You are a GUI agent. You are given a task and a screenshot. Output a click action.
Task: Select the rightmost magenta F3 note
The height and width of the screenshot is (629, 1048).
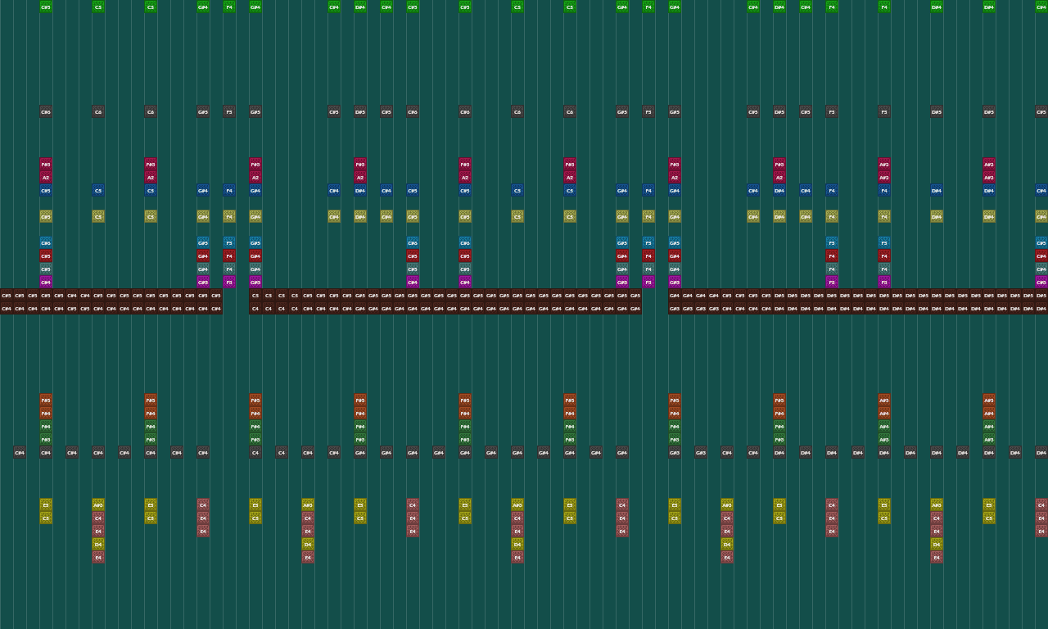[x=884, y=282]
